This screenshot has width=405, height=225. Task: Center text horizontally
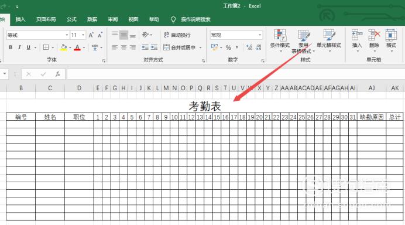[123, 47]
